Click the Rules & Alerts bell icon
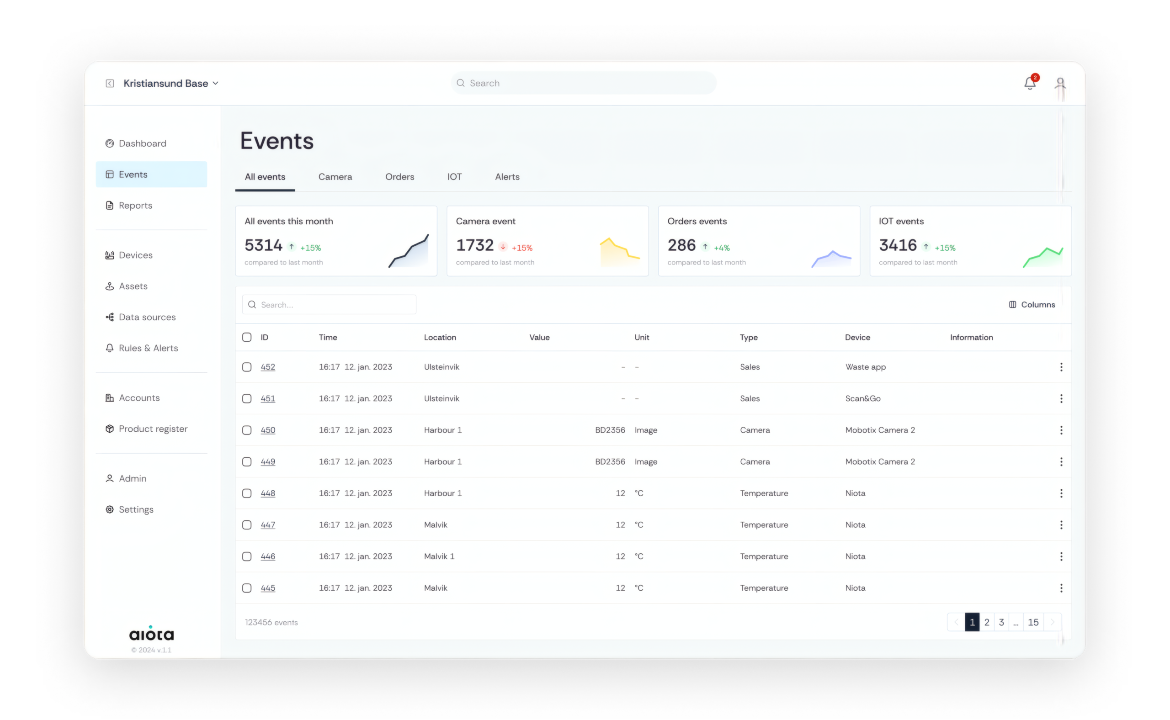 pyautogui.click(x=110, y=348)
